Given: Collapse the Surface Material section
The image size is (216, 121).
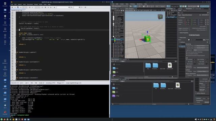Looking at the screenshot, I should tap(196, 93).
